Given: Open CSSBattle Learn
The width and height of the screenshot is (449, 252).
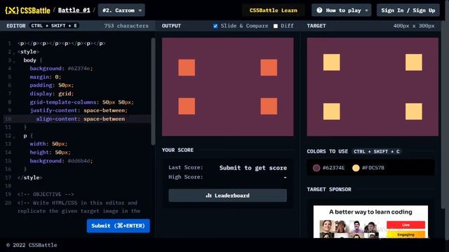Looking at the screenshot, I should coord(273,10).
